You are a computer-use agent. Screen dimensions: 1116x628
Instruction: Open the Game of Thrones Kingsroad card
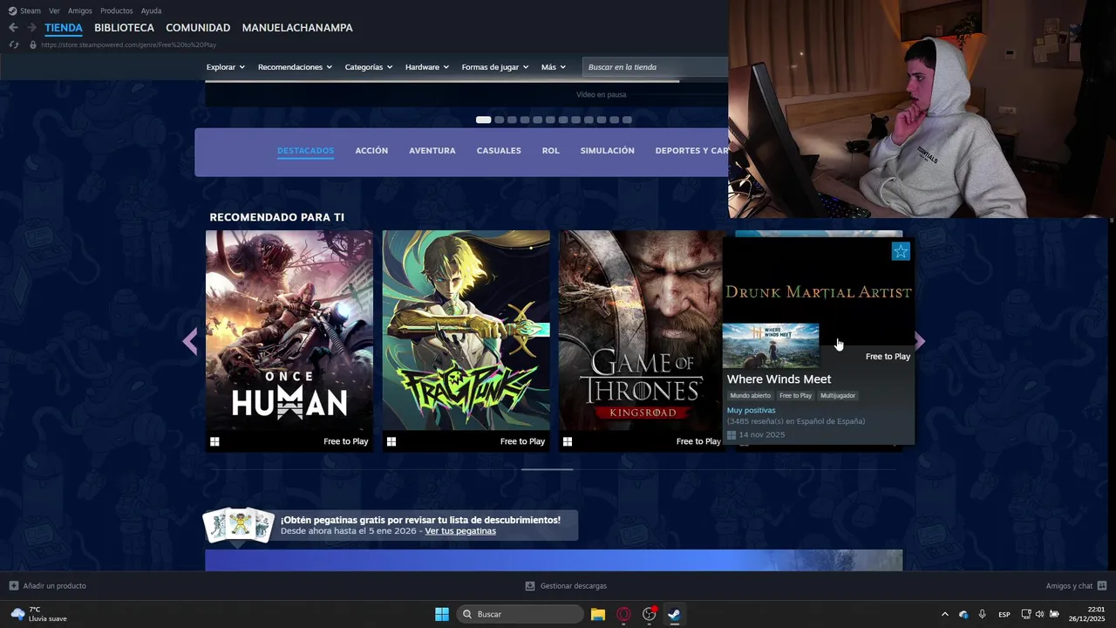click(x=641, y=341)
